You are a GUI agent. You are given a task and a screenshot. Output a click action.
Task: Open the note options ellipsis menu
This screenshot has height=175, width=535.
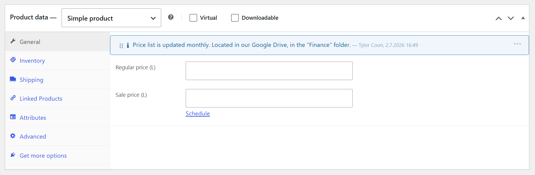(x=517, y=44)
